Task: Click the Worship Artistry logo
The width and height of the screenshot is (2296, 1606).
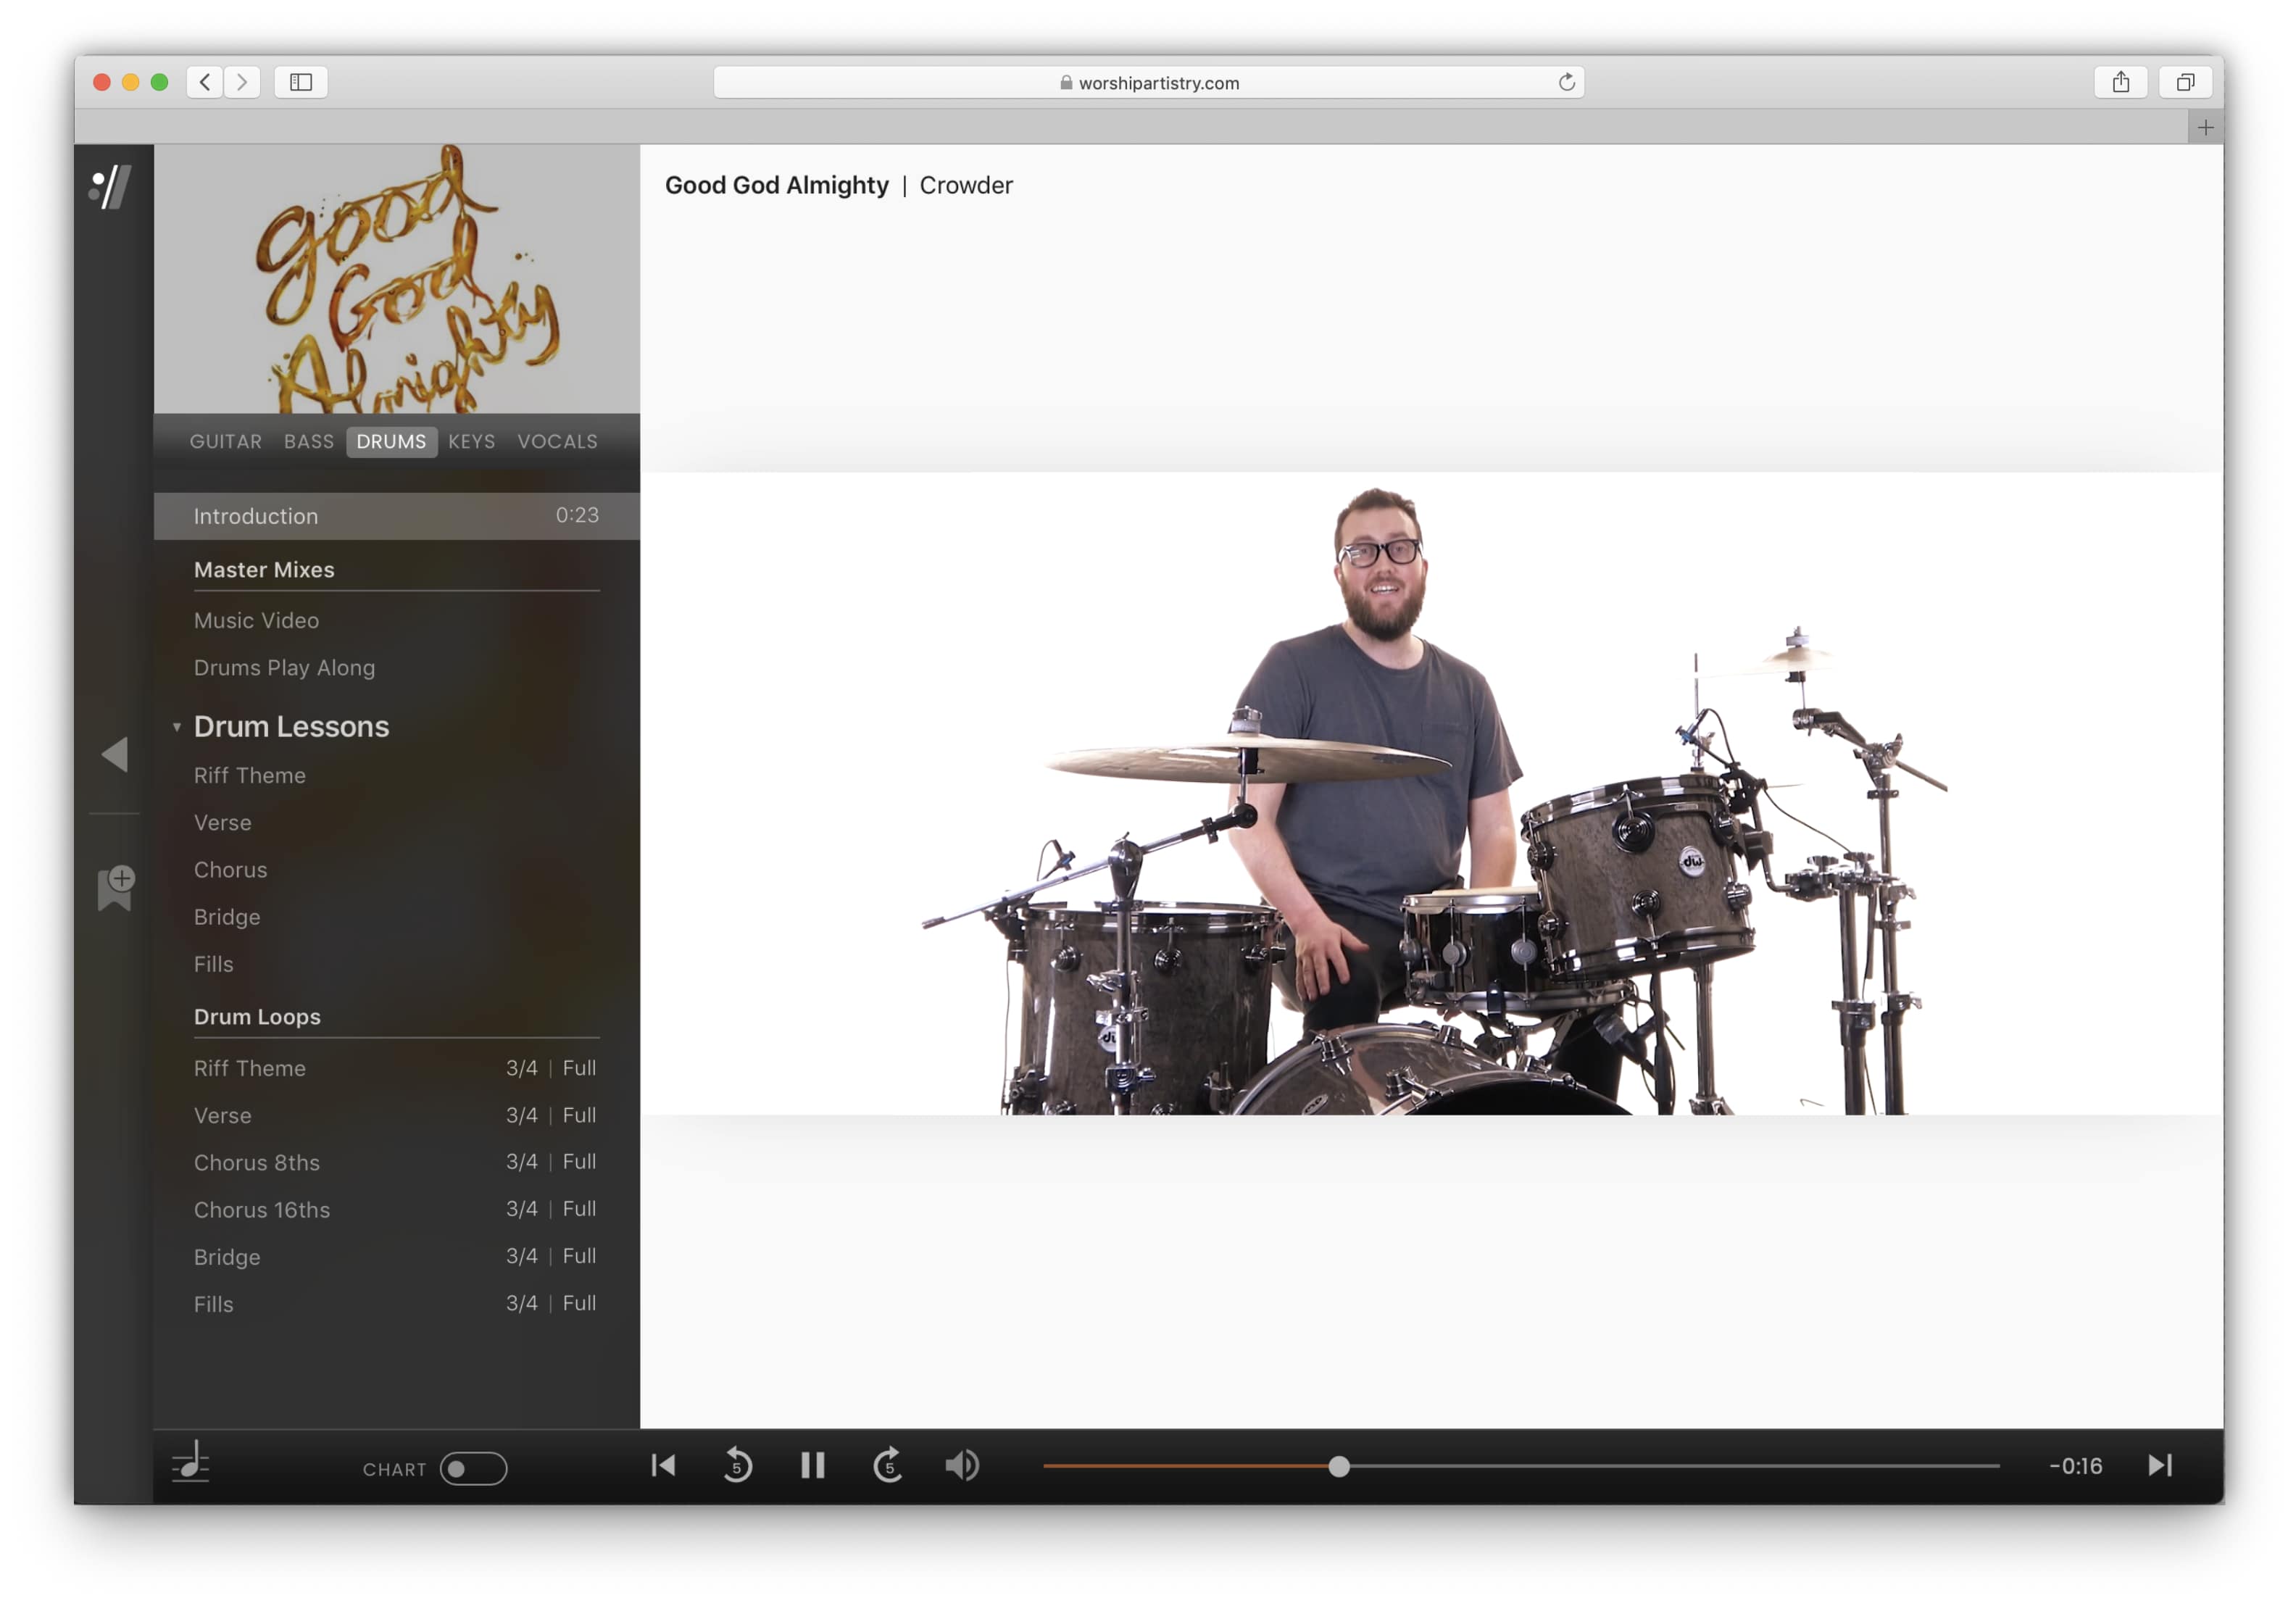Action: [111, 187]
